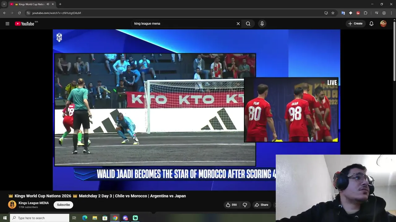The height and width of the screenshot is (222, 396).
Task: Open the Windows Start menu
Action: (x=5, y=218)
